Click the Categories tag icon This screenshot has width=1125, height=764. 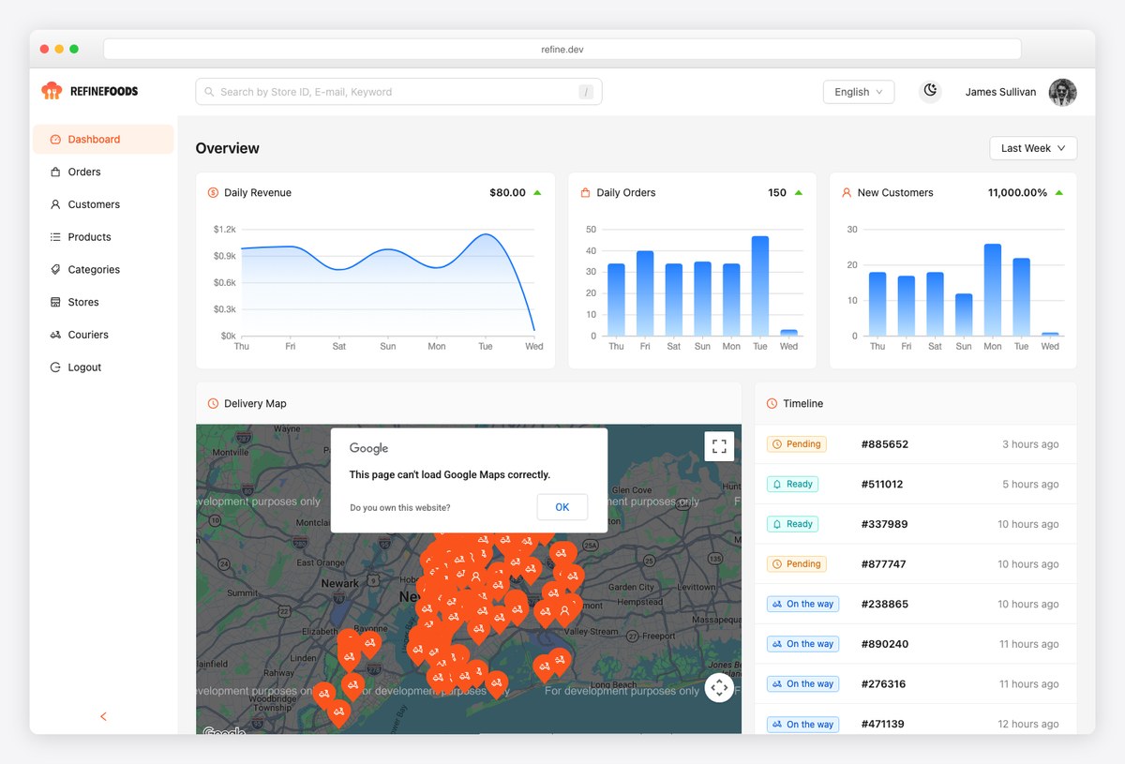[x=55, y=270]
